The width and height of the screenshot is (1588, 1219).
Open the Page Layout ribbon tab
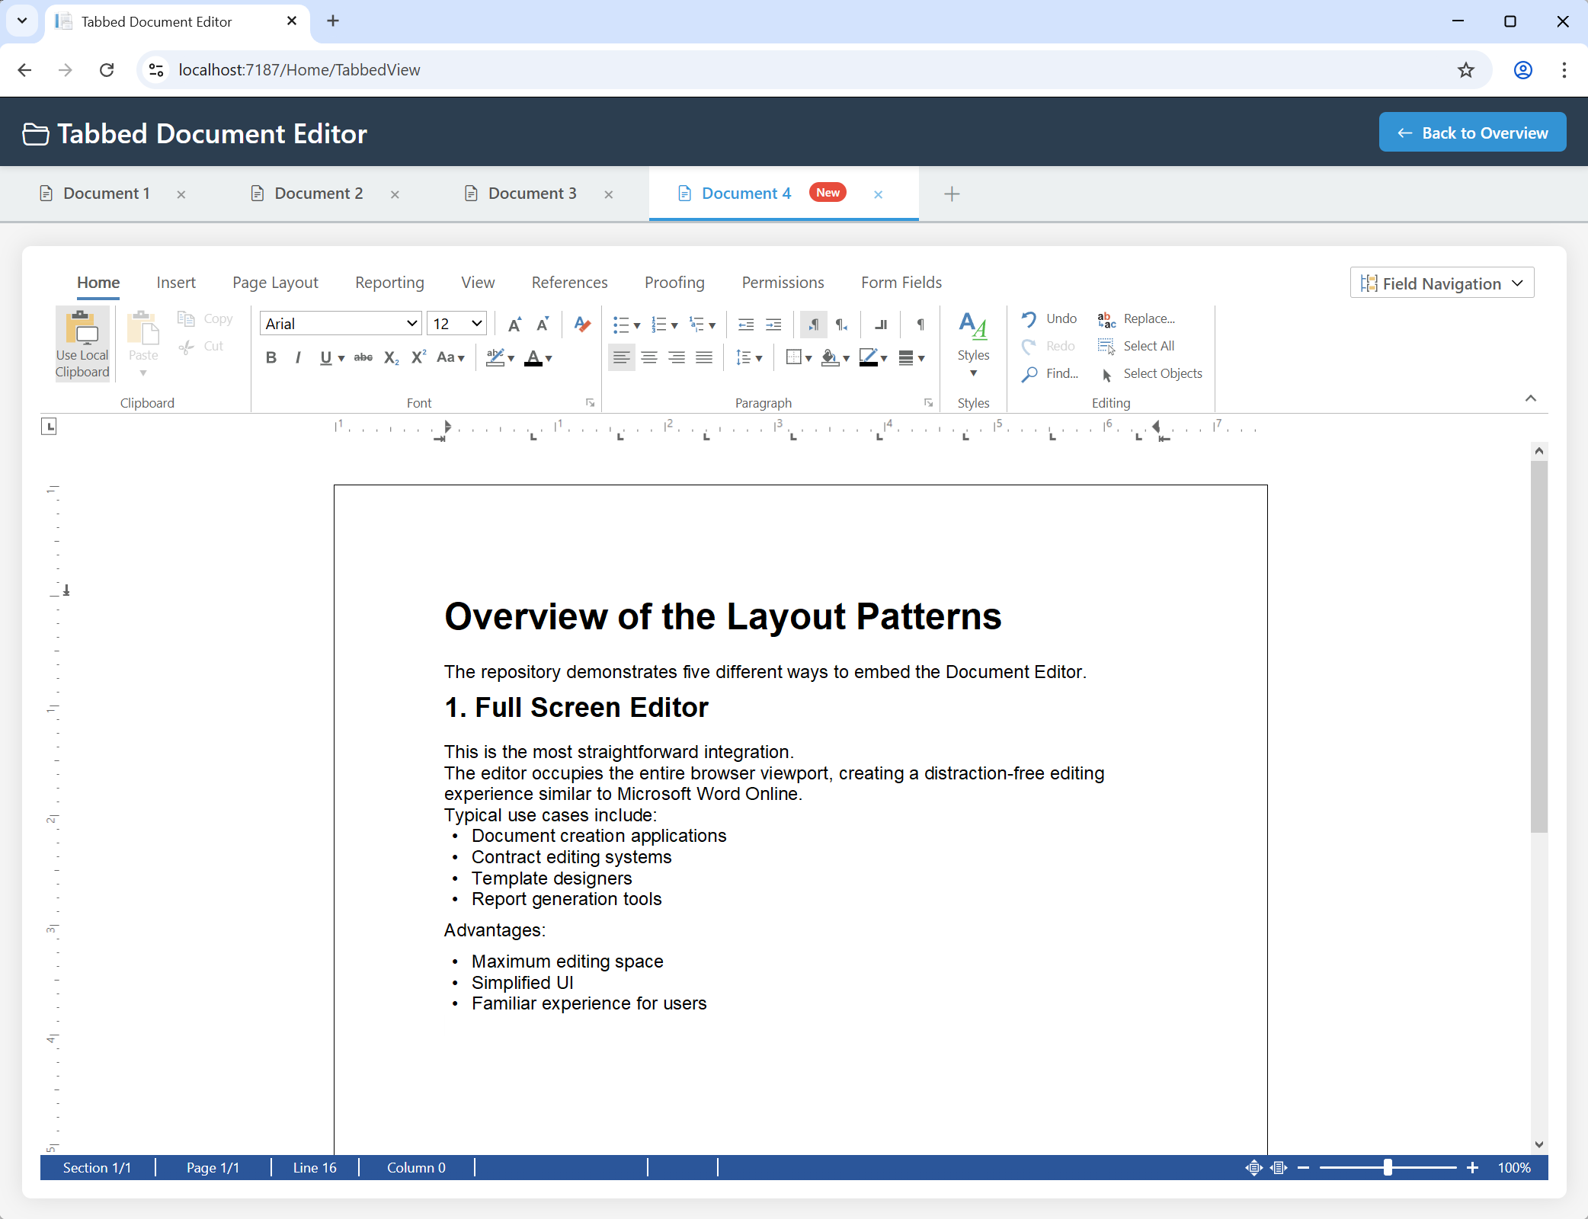(275, 282)
